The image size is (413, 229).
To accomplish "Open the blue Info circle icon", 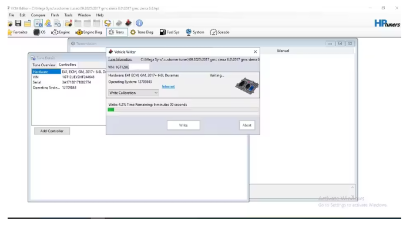I will tap(139, 23).
